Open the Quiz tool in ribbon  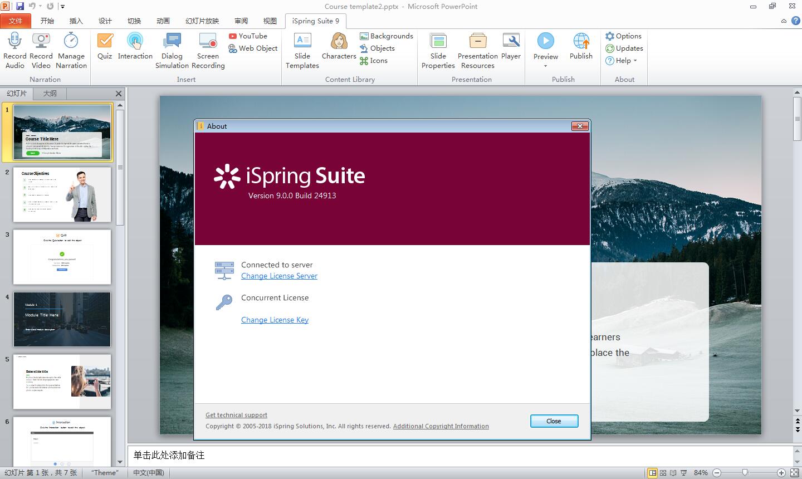(x=105, y=42)
